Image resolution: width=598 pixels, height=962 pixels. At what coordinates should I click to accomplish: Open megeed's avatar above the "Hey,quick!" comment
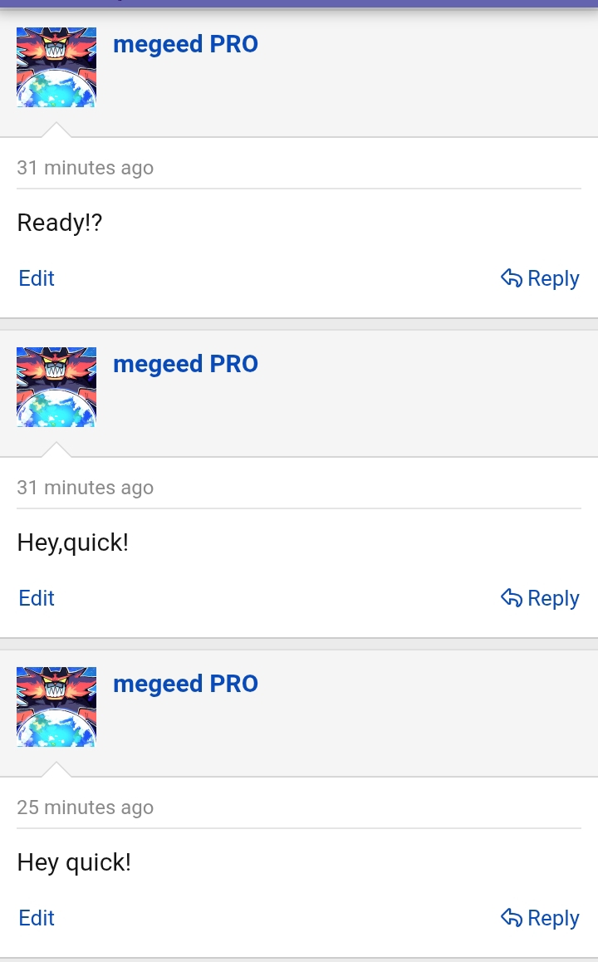coord(56,387)
